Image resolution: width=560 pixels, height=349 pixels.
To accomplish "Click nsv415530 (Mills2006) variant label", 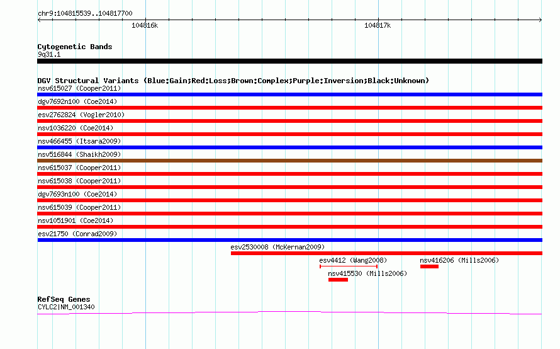I will coord(367,273).
